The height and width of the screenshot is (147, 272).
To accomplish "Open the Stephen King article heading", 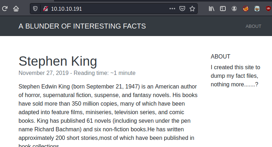I will pos(58,61).
